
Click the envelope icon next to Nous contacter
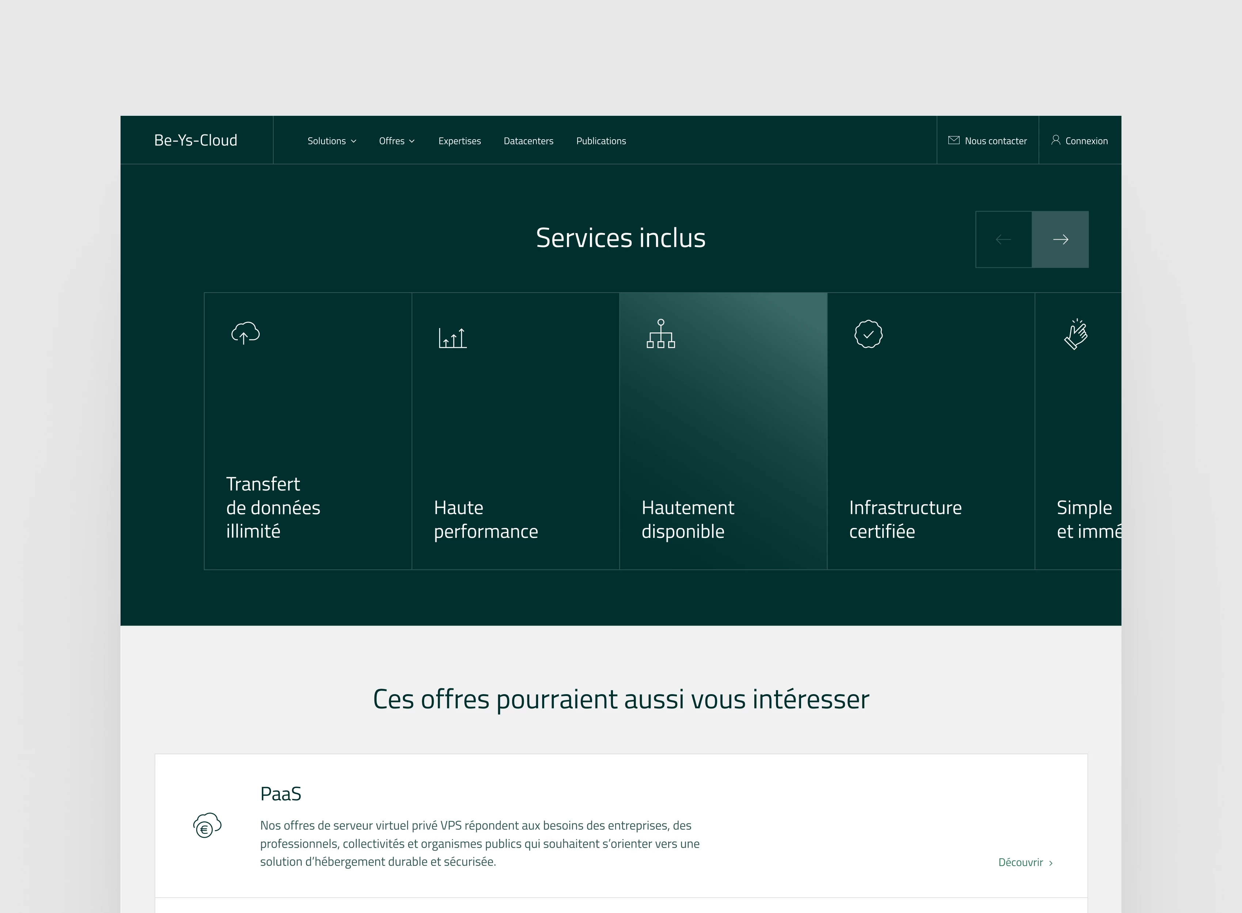point(953,140)
